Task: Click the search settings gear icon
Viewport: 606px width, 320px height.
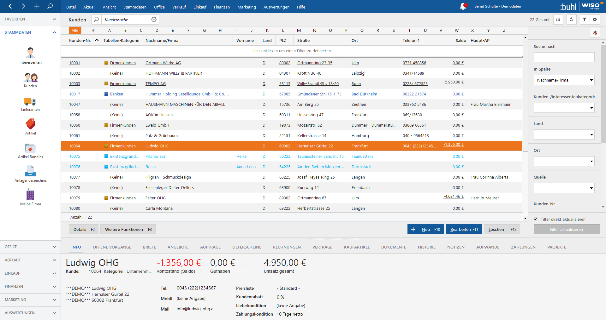Action: click(x=154, y=20)
